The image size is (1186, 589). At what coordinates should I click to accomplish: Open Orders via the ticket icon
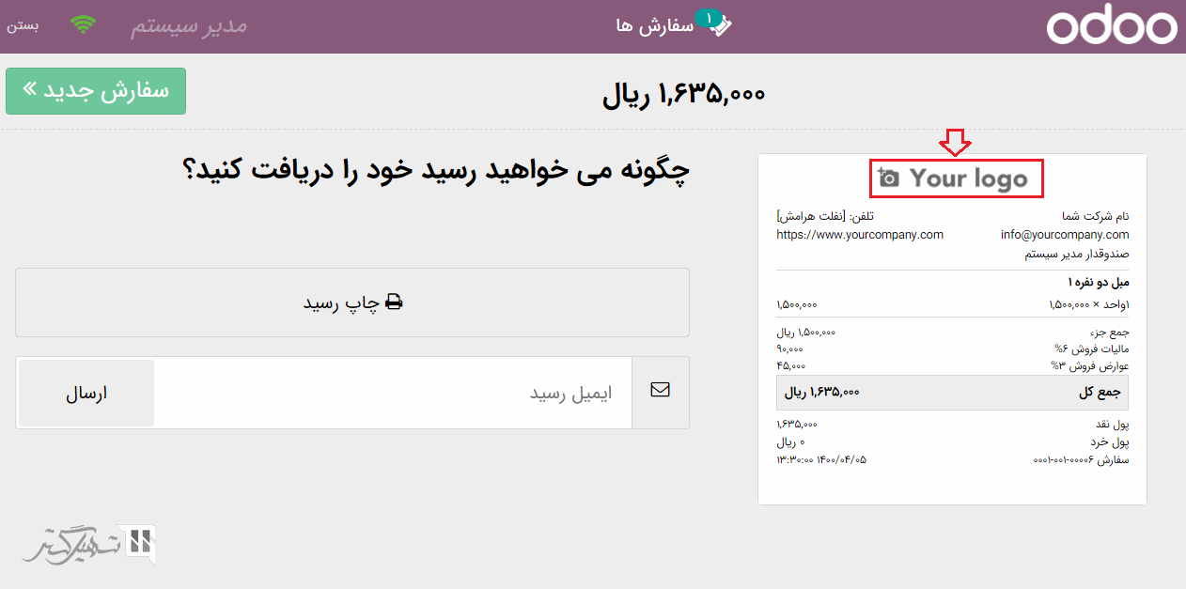click(x=721, y=26)
